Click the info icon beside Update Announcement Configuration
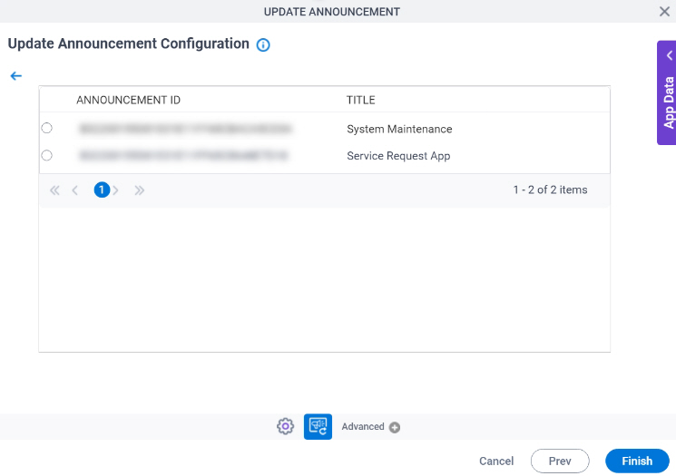Image resolution: width=676 pixels, height=476 pixels. coord(263,44)
